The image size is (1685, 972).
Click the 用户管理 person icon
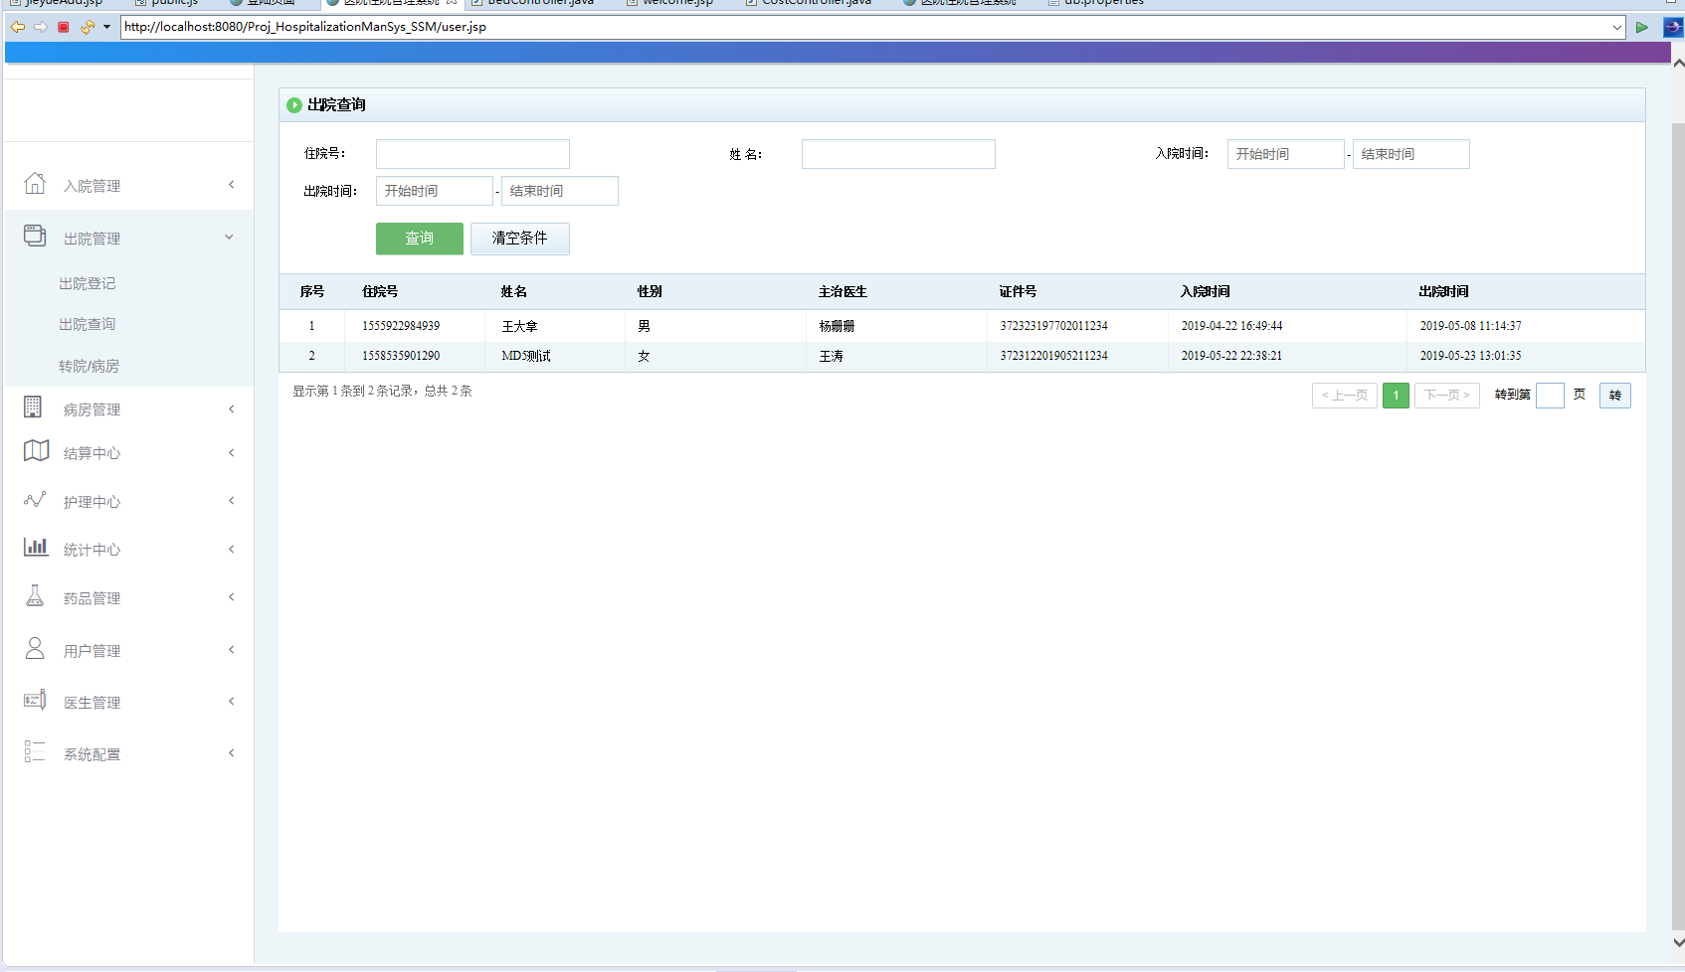click(x=35, y=649)
